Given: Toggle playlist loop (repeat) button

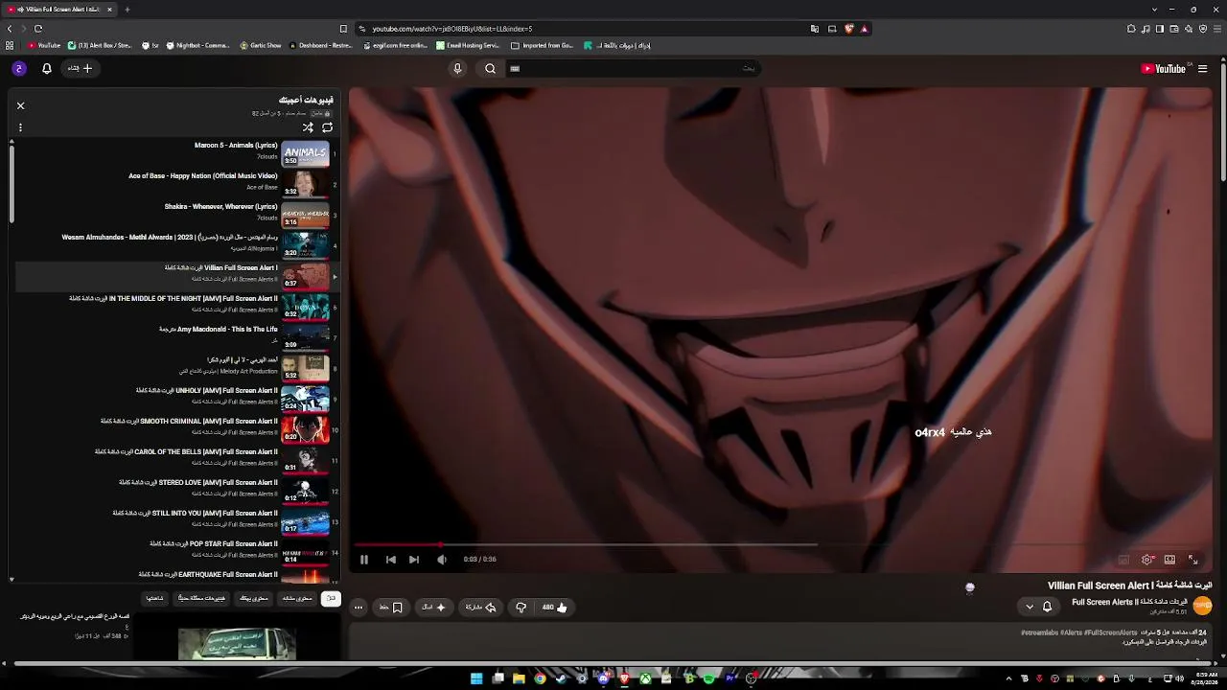Looking at the screenshot, I should (327, 127).
